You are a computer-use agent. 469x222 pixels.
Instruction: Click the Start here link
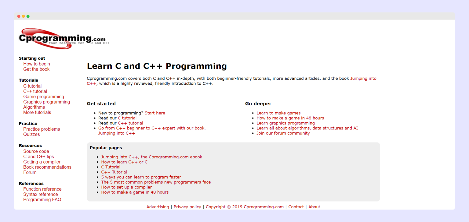coord(155,113)
